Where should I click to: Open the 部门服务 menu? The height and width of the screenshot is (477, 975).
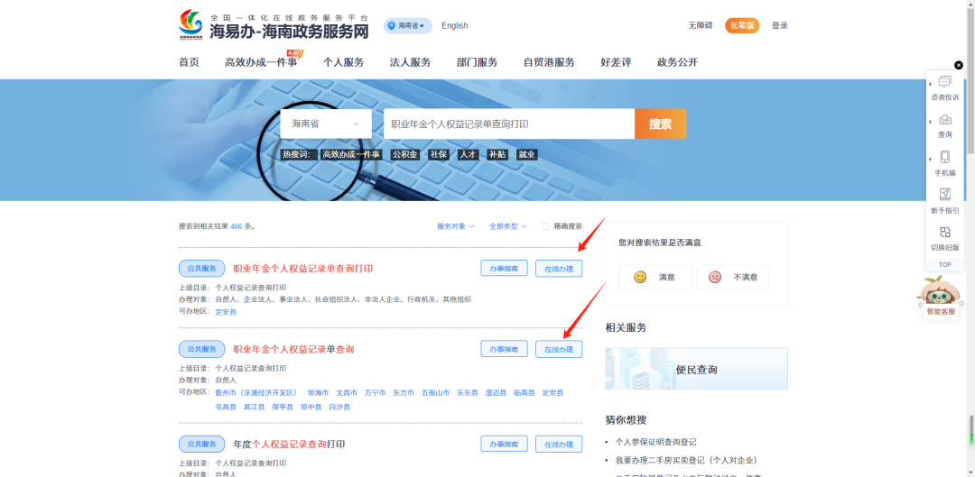pos(477,62)
